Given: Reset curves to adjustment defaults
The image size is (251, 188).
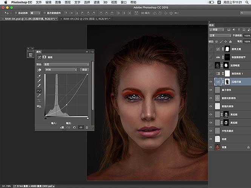Looking at the screenshot, I should coord(74,128).
